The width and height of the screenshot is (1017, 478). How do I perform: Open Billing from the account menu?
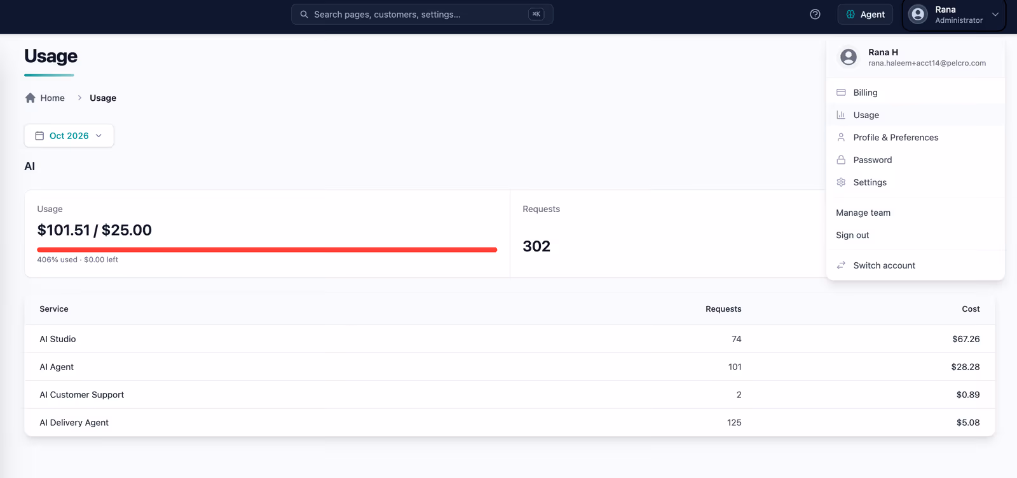[915, 93]
